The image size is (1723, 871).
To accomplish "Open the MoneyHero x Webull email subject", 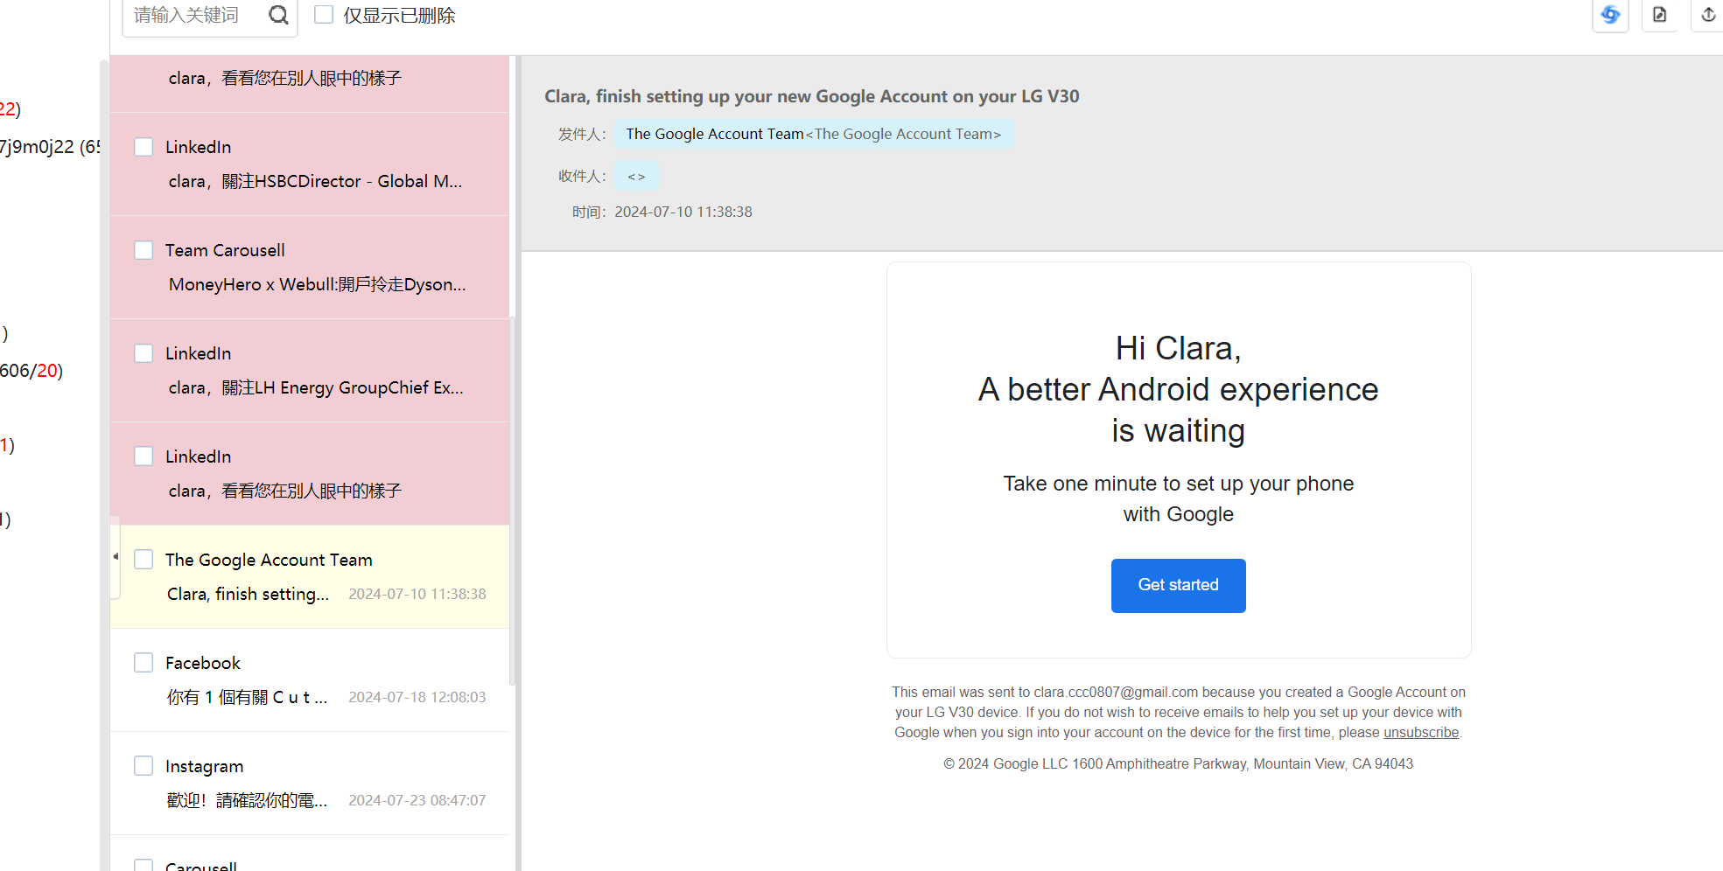I will [x=317, y=284].
